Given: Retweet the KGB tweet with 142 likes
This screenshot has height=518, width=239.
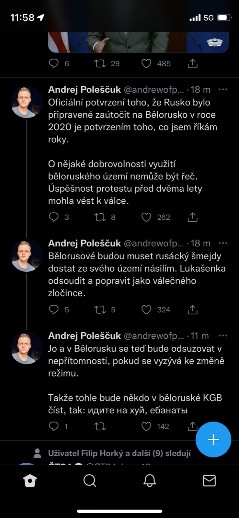Looking at the screenshot, I should tap(100, 426).
